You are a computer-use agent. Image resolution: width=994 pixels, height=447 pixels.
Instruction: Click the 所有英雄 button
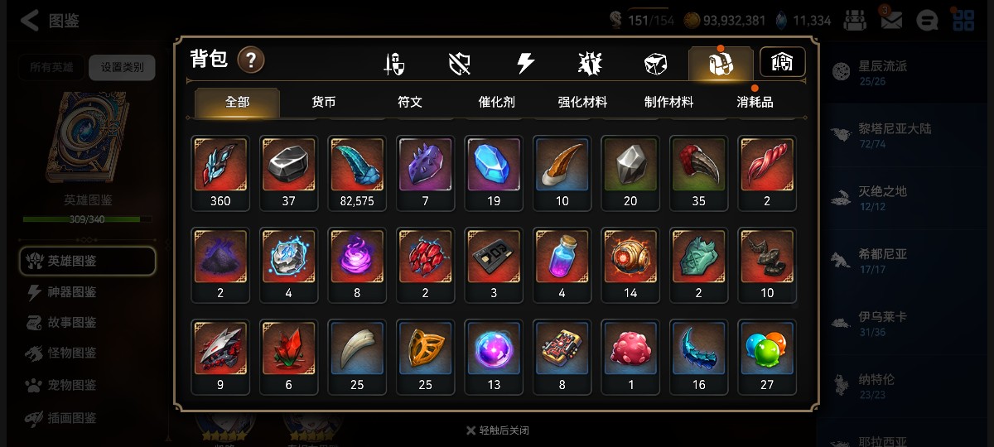51,68
